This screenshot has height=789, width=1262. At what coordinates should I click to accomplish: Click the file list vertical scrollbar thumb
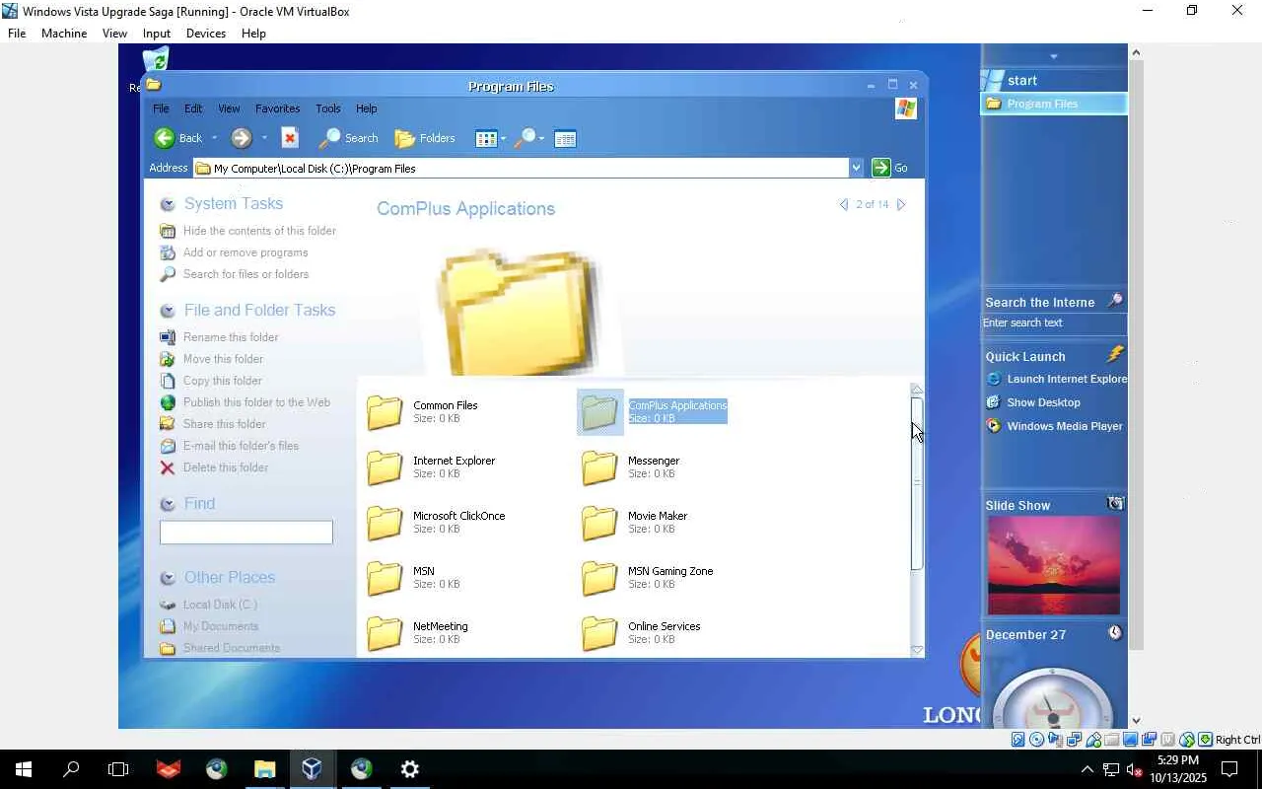pyautogui.click(x=917, y=483)
